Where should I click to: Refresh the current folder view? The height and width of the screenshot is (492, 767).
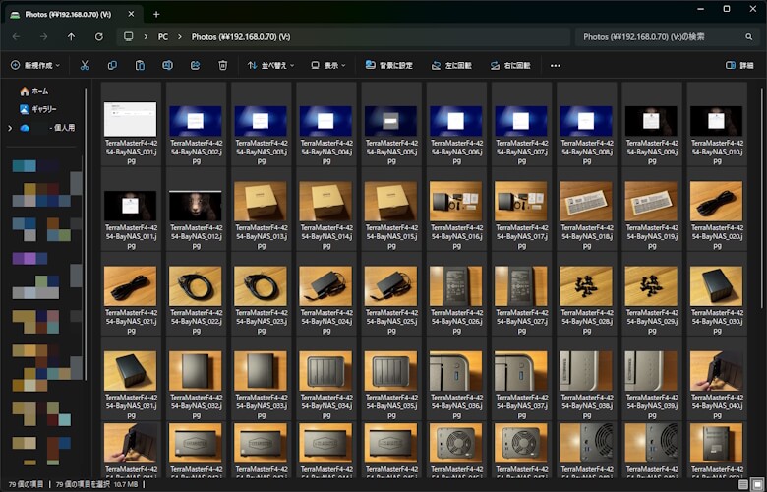tap(99, 36)
